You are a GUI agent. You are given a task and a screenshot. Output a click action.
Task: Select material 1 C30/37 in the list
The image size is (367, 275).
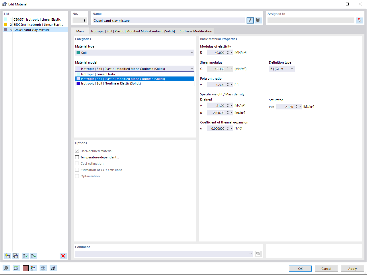click(36, 19)
